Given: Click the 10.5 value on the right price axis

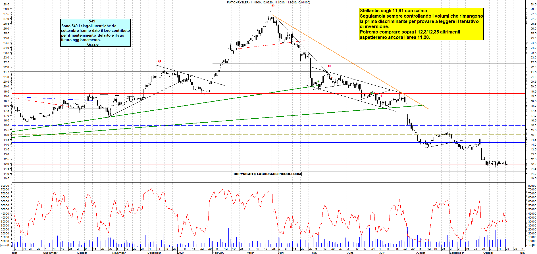Looking at the screenshot, I should coord(533,179).
